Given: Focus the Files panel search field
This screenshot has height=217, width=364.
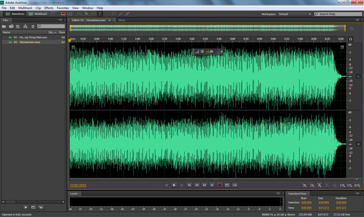Looking at the screenshot, I should click(51, 26).
